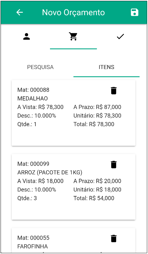Click Mat: 000099 code text

(x=33, y=164)
